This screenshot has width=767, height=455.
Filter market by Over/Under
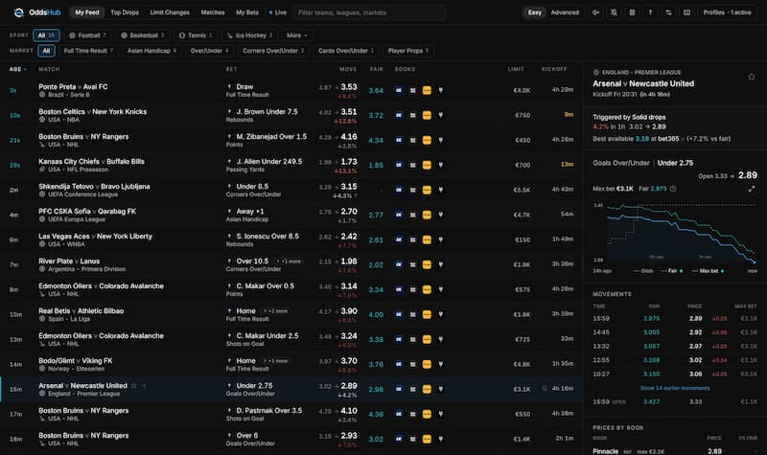click(209, 51)
